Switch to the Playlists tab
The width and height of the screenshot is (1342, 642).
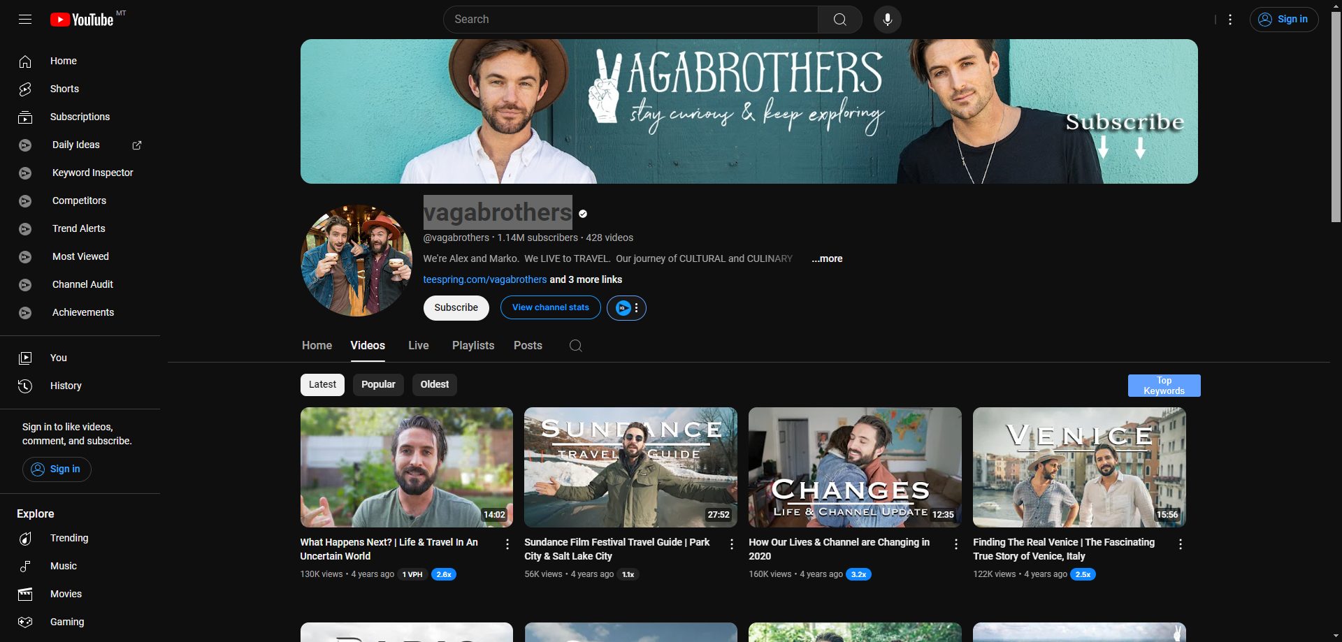click(473, 346)
